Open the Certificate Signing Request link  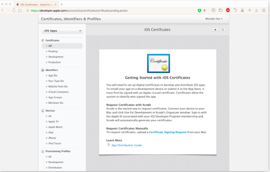pyautogui.click(x=168, y=132)
